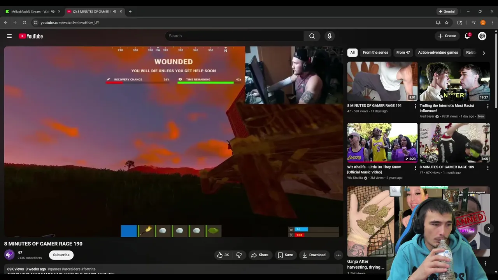Click the browser address bar URL
Viewport: 498px width, 280px height.
click(x=70, y=23)
